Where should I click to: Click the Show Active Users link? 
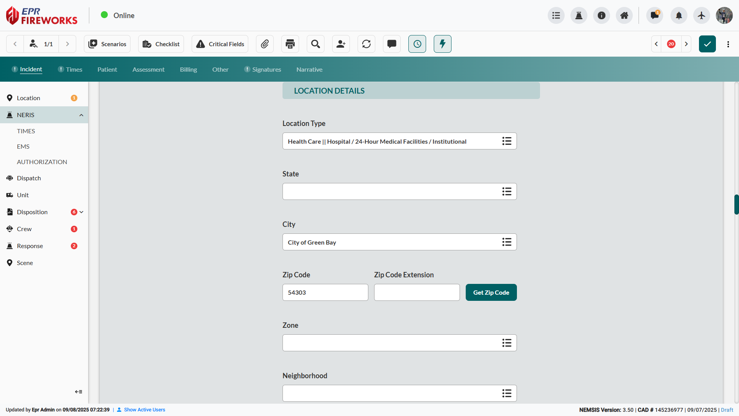point(144,410)
